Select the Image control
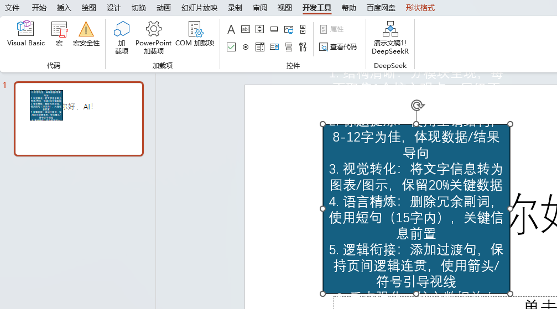The width and height of the screenshot is (557, 309). 289,29
